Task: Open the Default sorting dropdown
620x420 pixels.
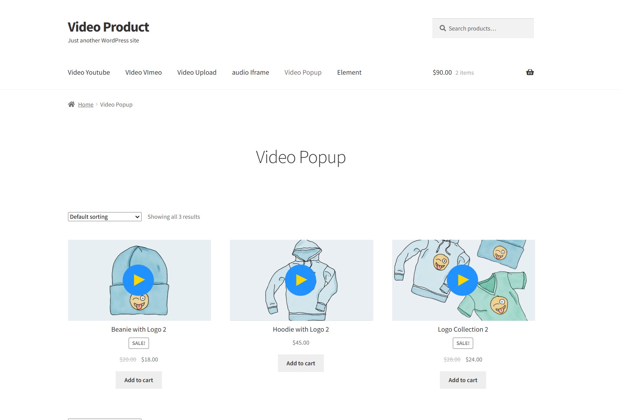Action: coord(104,216)
